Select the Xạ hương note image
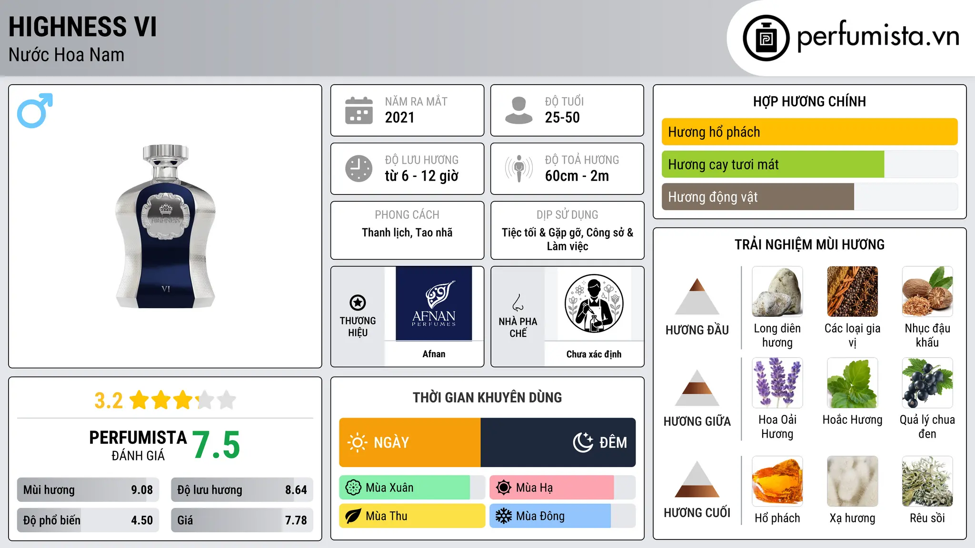 852,481
